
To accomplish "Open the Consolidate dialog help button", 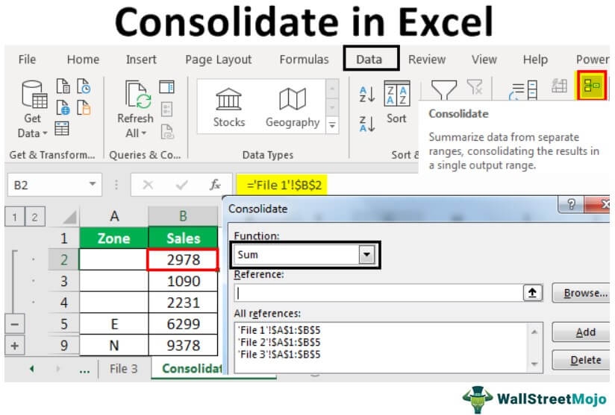I will [571, 204].
